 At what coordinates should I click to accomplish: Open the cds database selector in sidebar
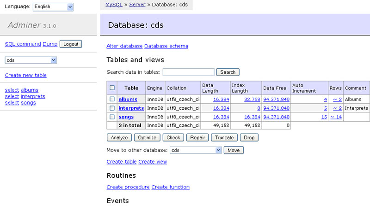31,60
